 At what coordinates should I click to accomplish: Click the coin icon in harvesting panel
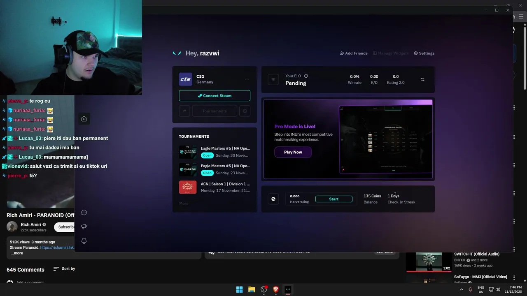273,199
